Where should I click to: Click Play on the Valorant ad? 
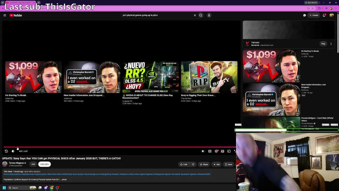323,44
